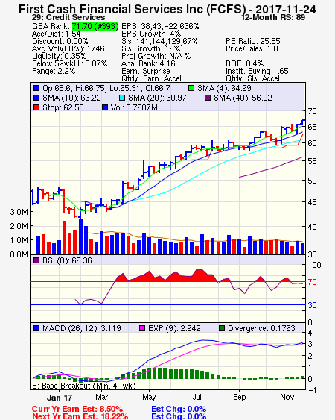The image size is (335, 420).
Task: Click the 'Range: 2.2%' value
Action: pos(54,72)
